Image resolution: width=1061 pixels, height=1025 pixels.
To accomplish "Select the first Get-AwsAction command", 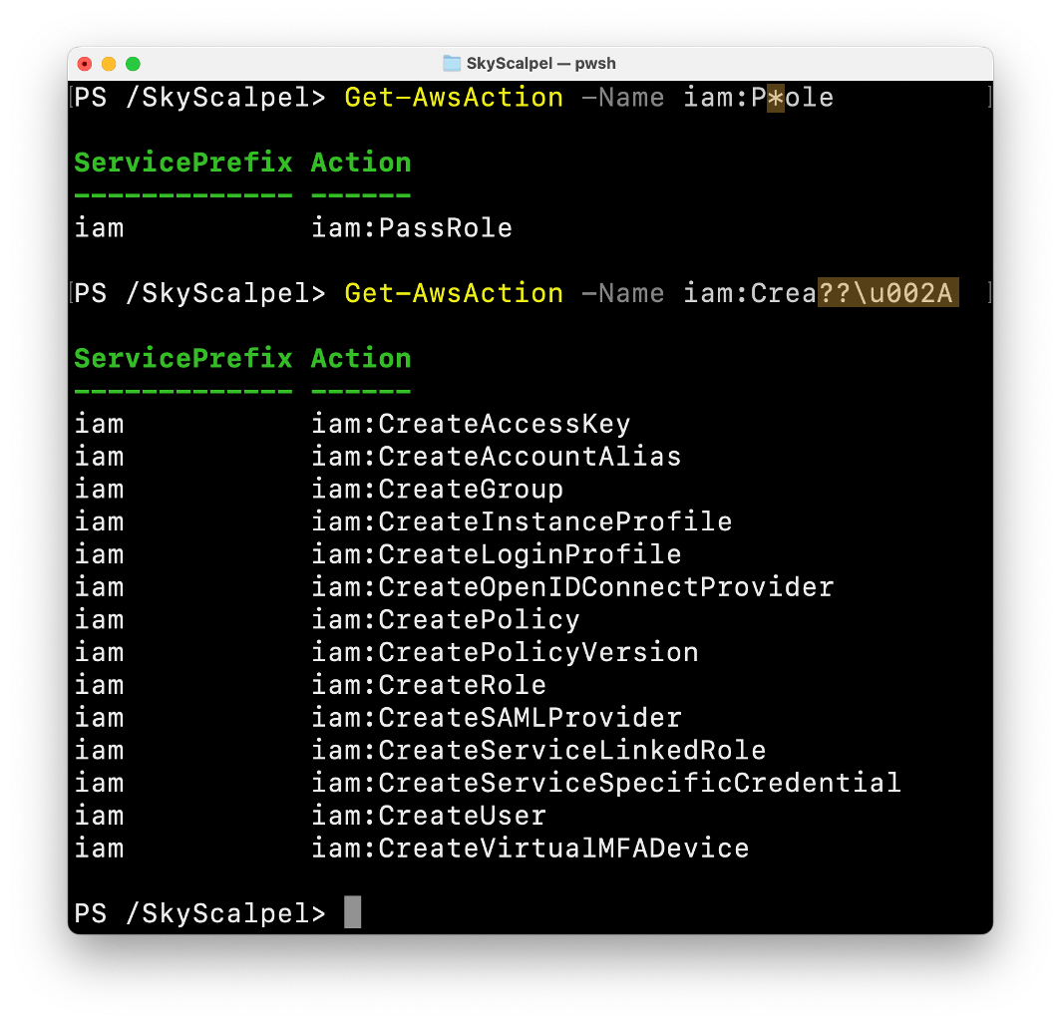I will (454, 97).
